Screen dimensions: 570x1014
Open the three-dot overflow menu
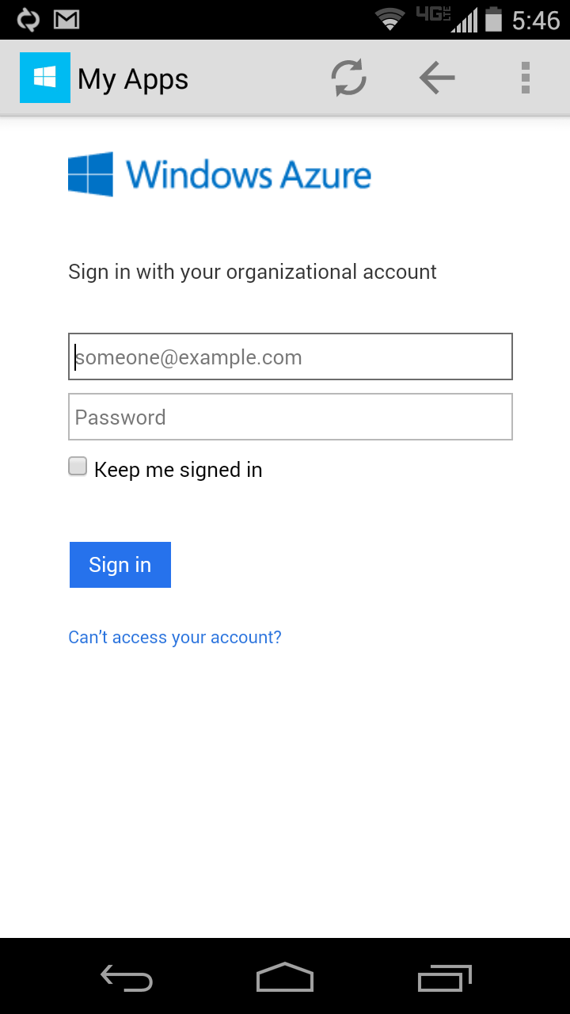click(x=525, y=78)
